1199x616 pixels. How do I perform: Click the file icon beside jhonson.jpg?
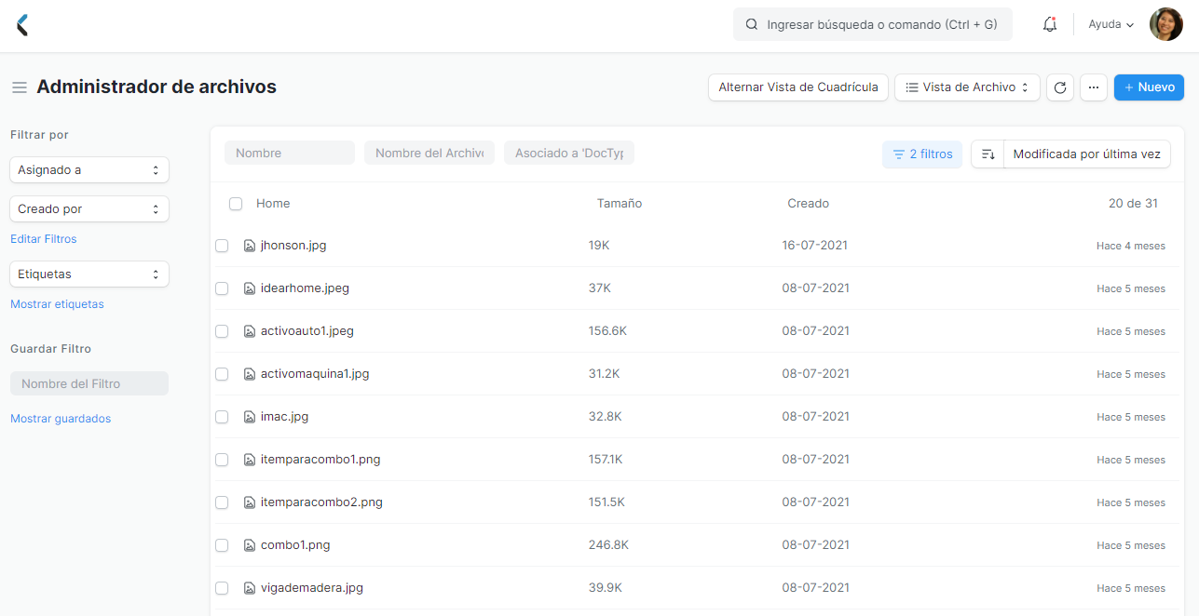[x=249, y=245]
